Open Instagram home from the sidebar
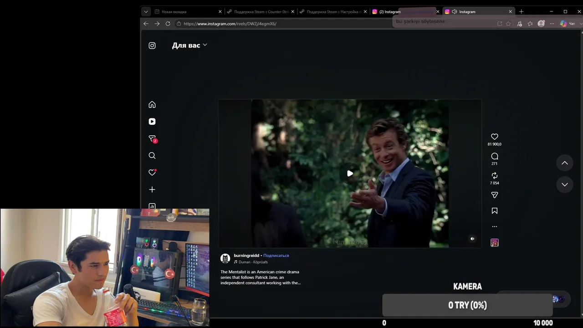Screen dimensions: 583x328 click(152, 105)
